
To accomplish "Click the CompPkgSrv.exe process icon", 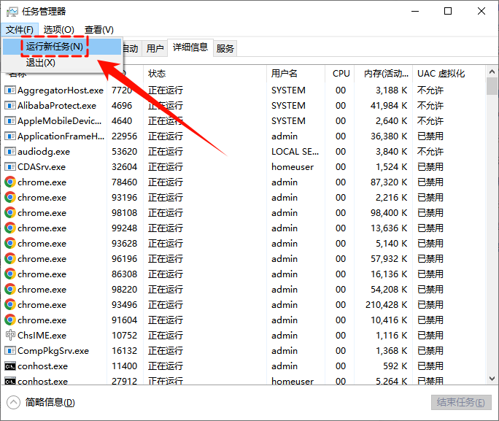I will coord(10,351).
